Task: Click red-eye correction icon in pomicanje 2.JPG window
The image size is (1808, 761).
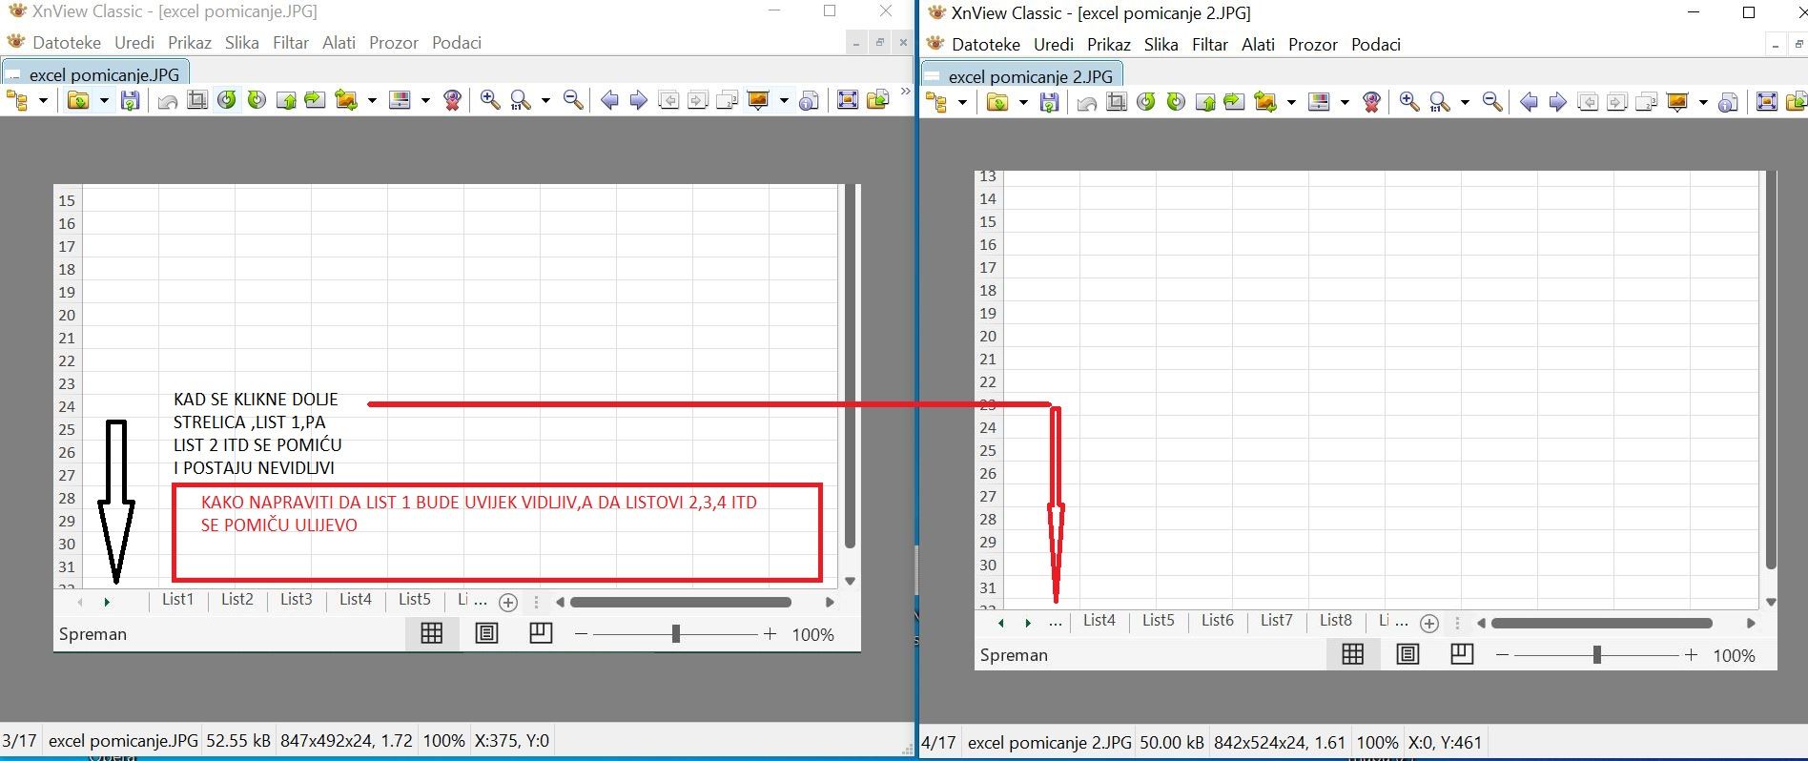Action: pyautogui.click(x=1372, y=102)
